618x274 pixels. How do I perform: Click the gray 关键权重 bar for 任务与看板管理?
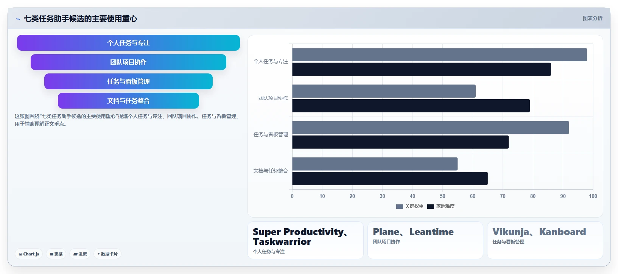tap(430, 128)
